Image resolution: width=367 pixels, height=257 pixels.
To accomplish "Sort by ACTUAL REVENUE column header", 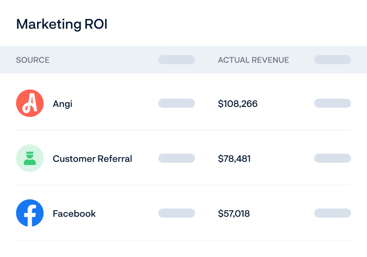I will coord(253,60).
